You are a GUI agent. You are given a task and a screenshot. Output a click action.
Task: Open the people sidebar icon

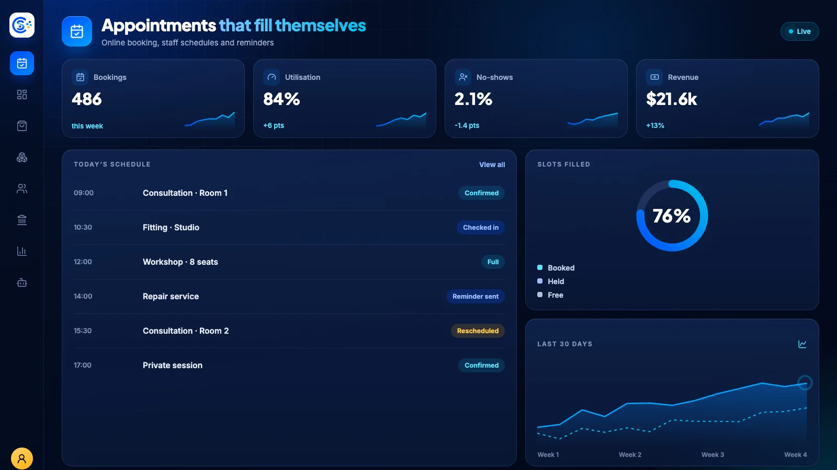tap(22, 189)
